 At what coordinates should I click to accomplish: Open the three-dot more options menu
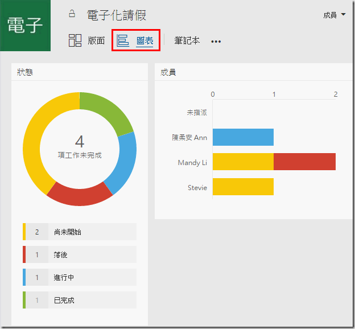(x=216, y=42)
